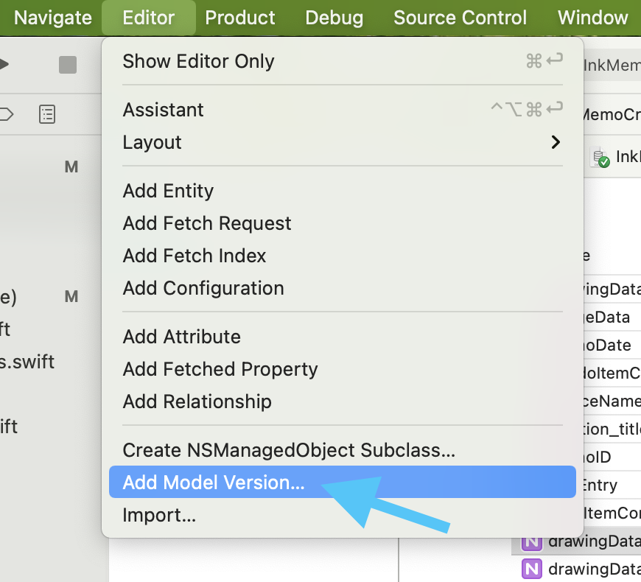Click the Stop square button in toolbar

68,65
